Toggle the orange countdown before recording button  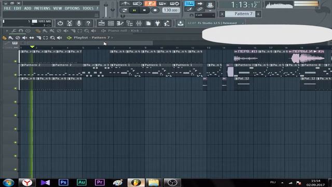pos(150,4)
